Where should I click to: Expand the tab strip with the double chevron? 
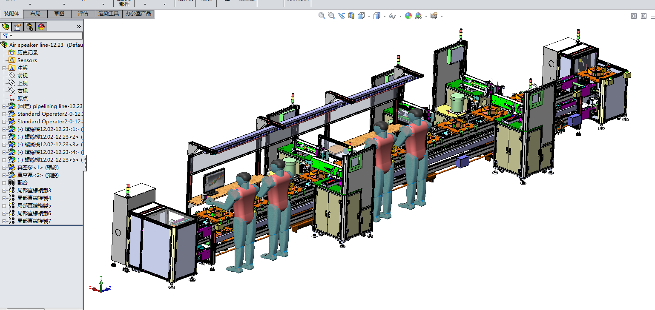(x=79, y=27)
